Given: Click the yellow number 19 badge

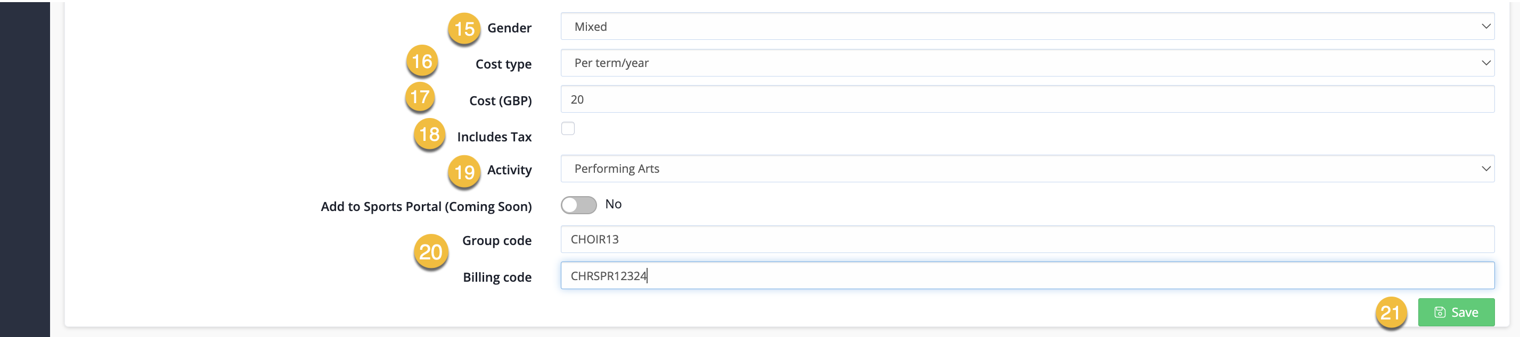Looking at the screenshot, I should point(464,172).
